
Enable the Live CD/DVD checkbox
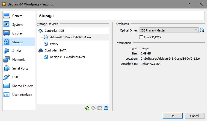pos(141,37)
